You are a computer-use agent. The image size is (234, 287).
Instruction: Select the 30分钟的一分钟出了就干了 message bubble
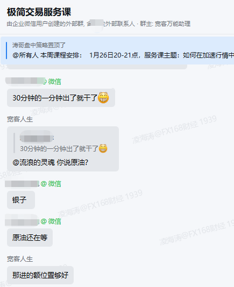pos(61,98)
